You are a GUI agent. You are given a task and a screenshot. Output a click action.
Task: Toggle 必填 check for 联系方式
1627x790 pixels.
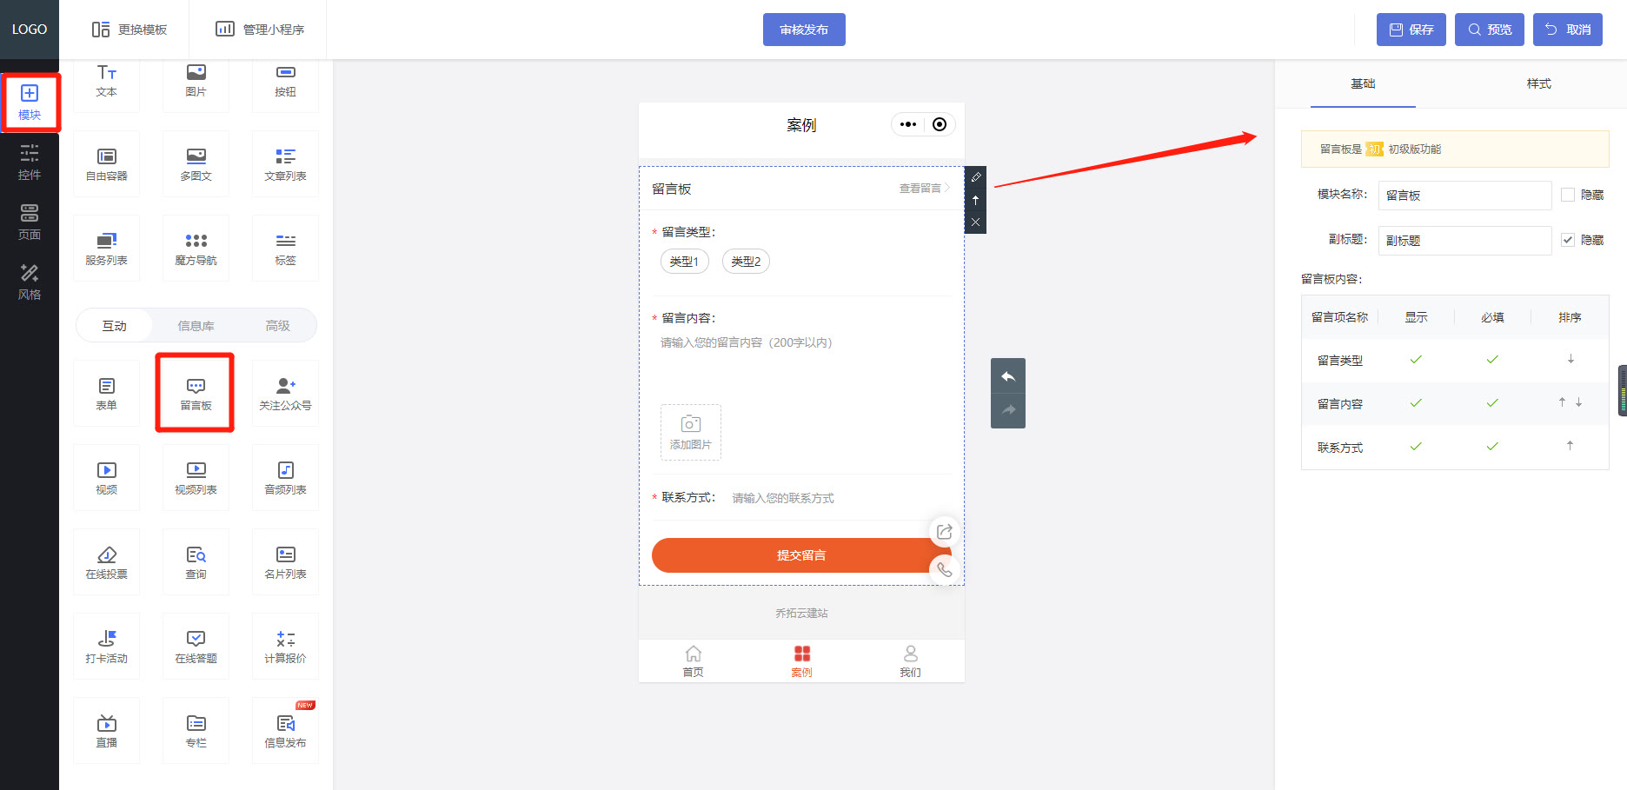1492,447
